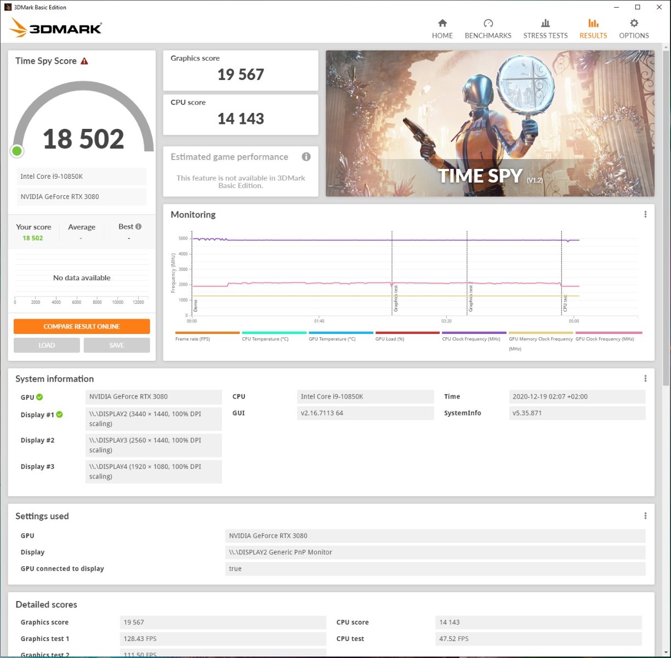
Task: Open the Monitoring panel options menu
Action: click(x=645, y=214)
